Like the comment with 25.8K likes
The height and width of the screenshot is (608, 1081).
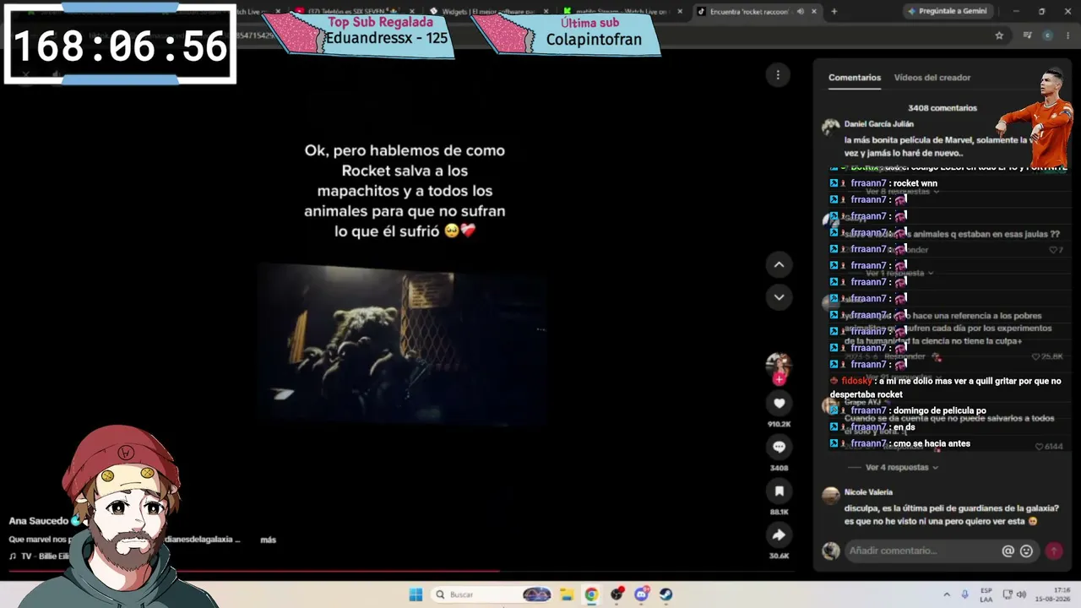(x=1046, y=357)
